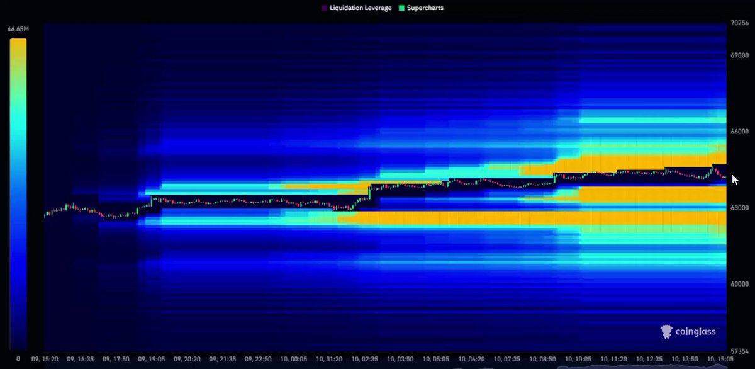The width and height of the screenshot is (755, 369).
Task: Click the 60000 price axis label
Action: (x=740, y=284)
